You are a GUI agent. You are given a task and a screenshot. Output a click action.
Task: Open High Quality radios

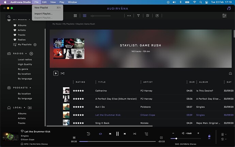coord(25,64)
